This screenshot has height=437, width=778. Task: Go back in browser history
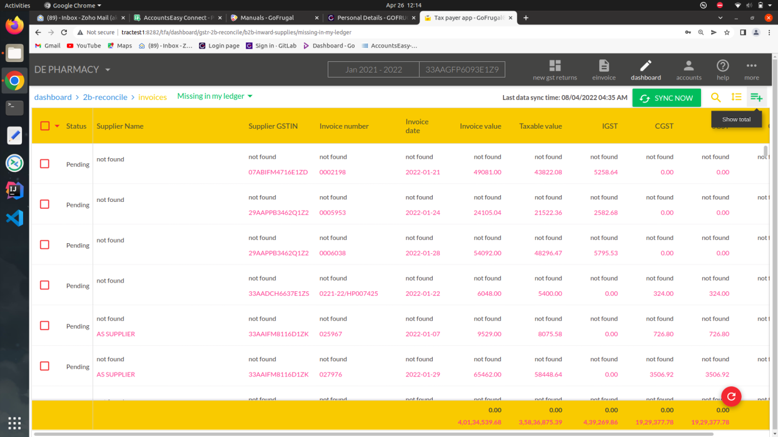point(38,33)
